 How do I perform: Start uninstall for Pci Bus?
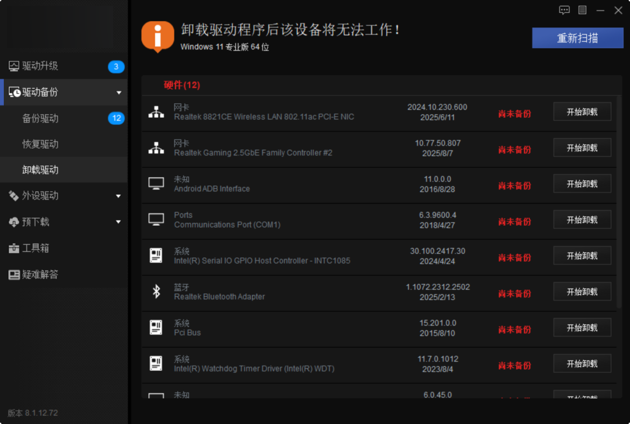(582, 328)
